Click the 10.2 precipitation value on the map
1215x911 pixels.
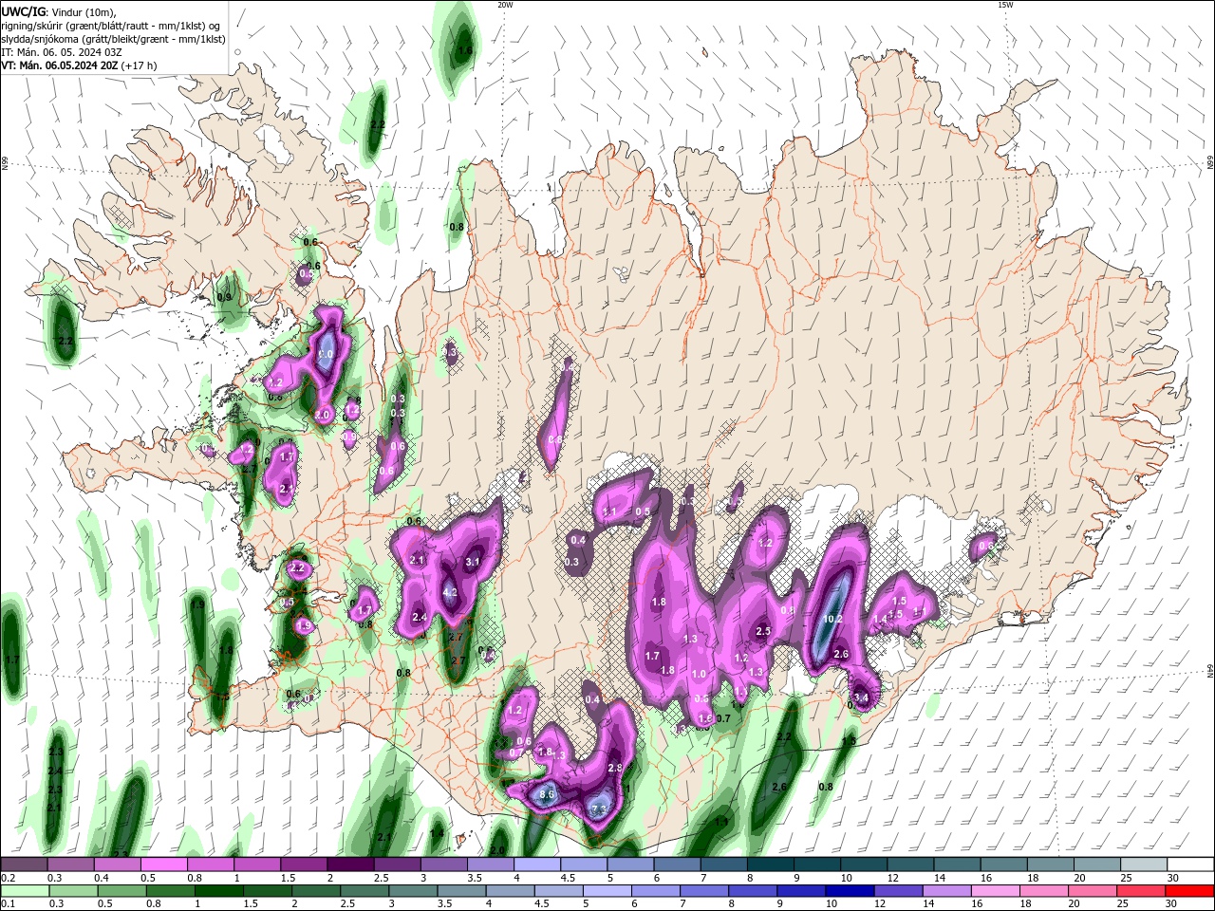pyautogui.click(x=832, y=619)
